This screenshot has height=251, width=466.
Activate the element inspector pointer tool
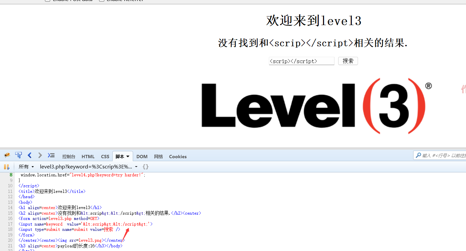pos(18,155)
